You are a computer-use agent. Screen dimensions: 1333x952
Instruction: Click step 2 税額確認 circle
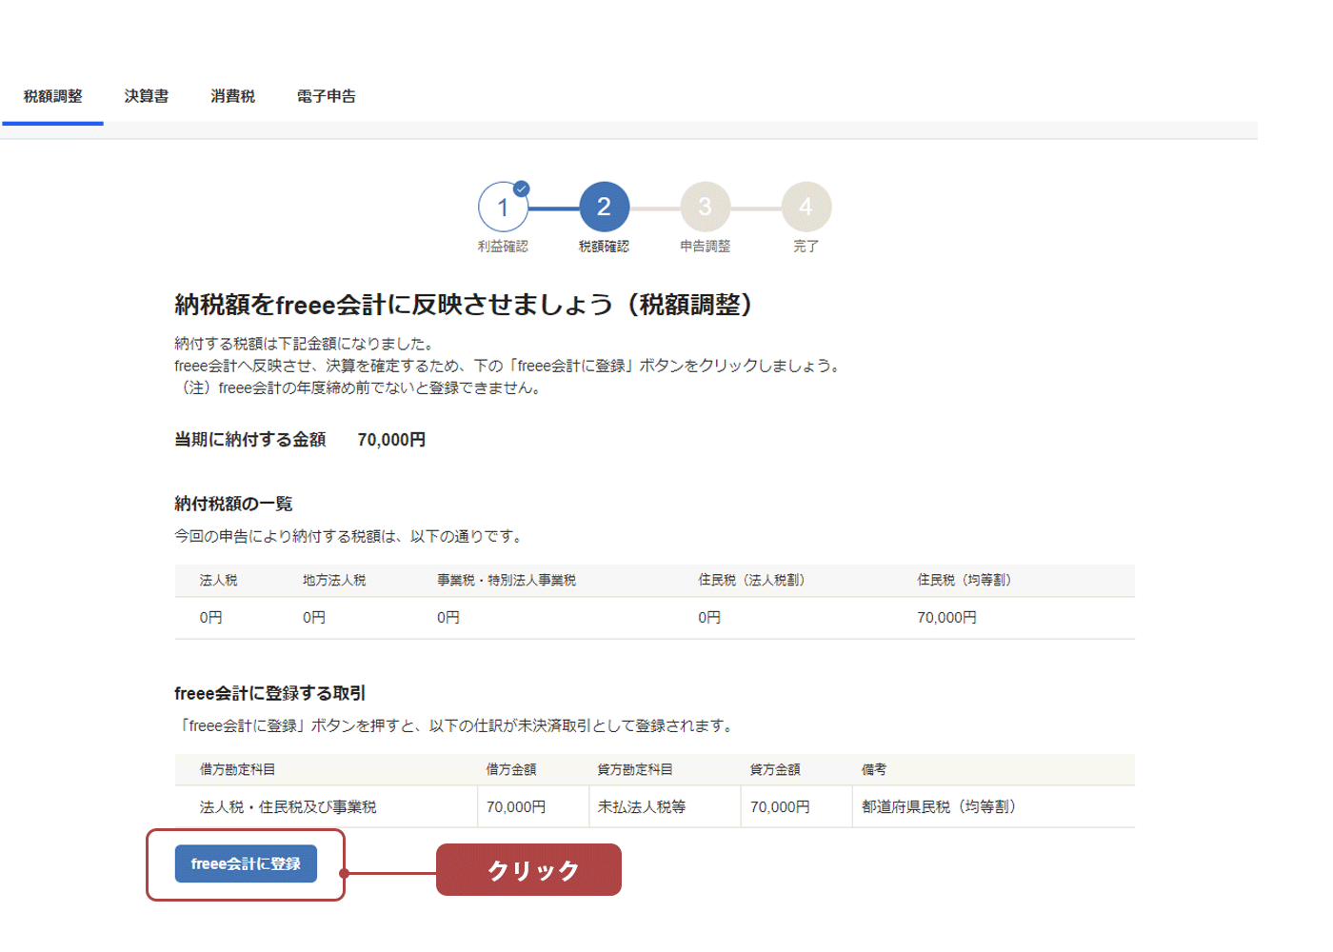click(x=604, y=207)
